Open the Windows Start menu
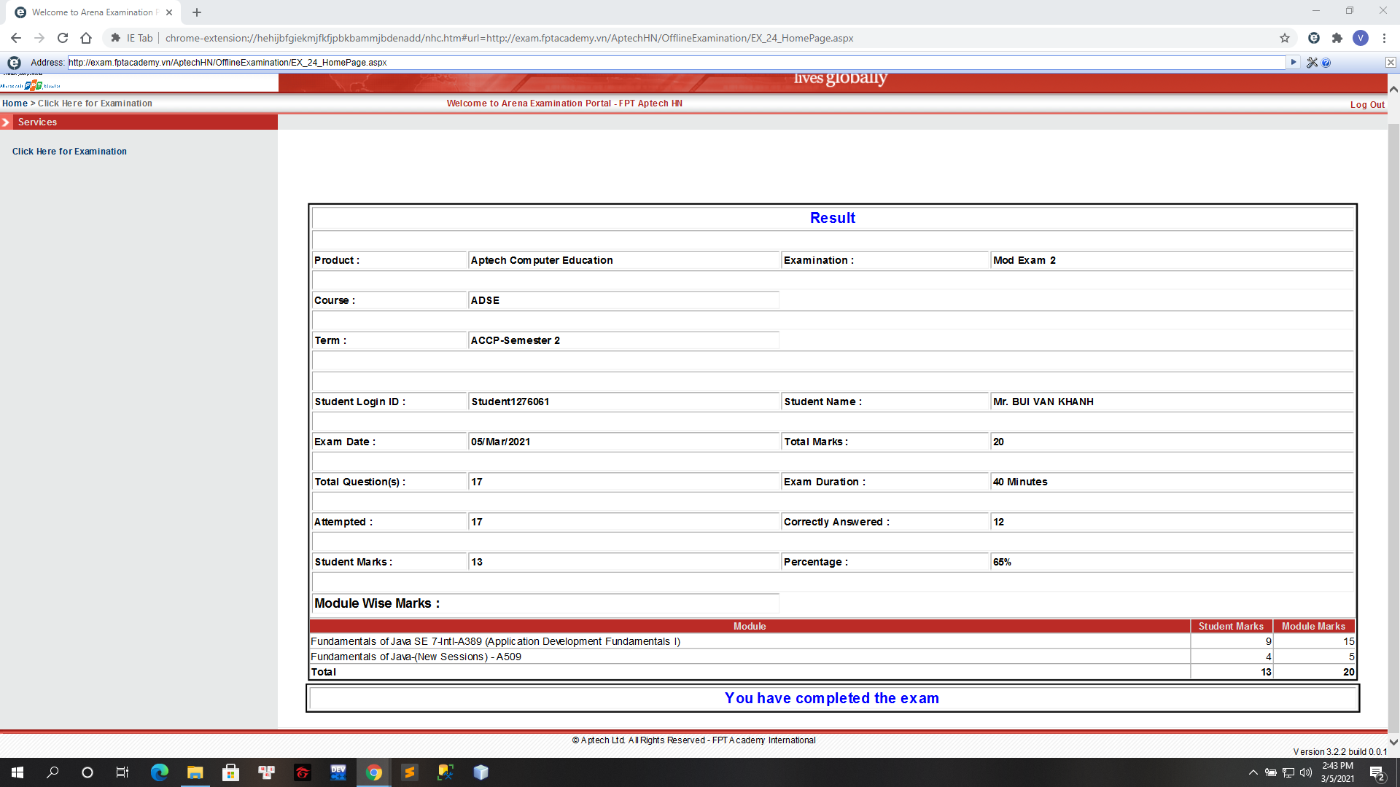This screenshot has width=1400, height=787. 17,772
